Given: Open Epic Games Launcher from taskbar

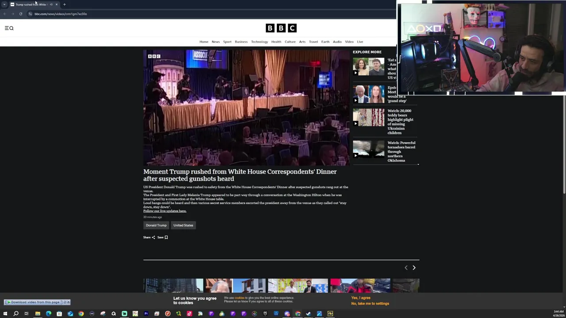Looking at the screenshot, I should pyautogui.click(x=265, y=314).
